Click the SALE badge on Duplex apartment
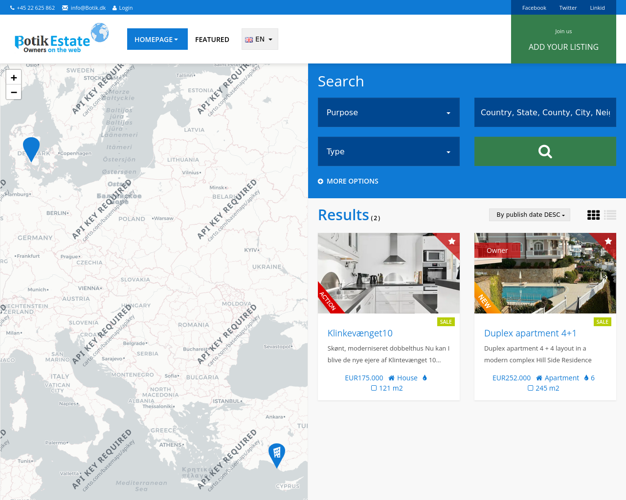This screenshot has width=626, height=500. 603,322
